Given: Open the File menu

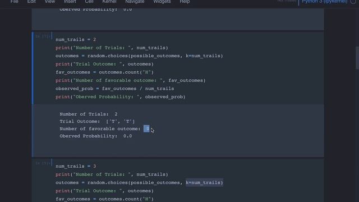Looking at the screenshot, I should coord(14,2).
